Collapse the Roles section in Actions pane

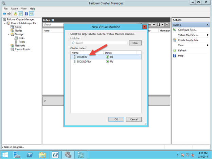coord(207,25)
